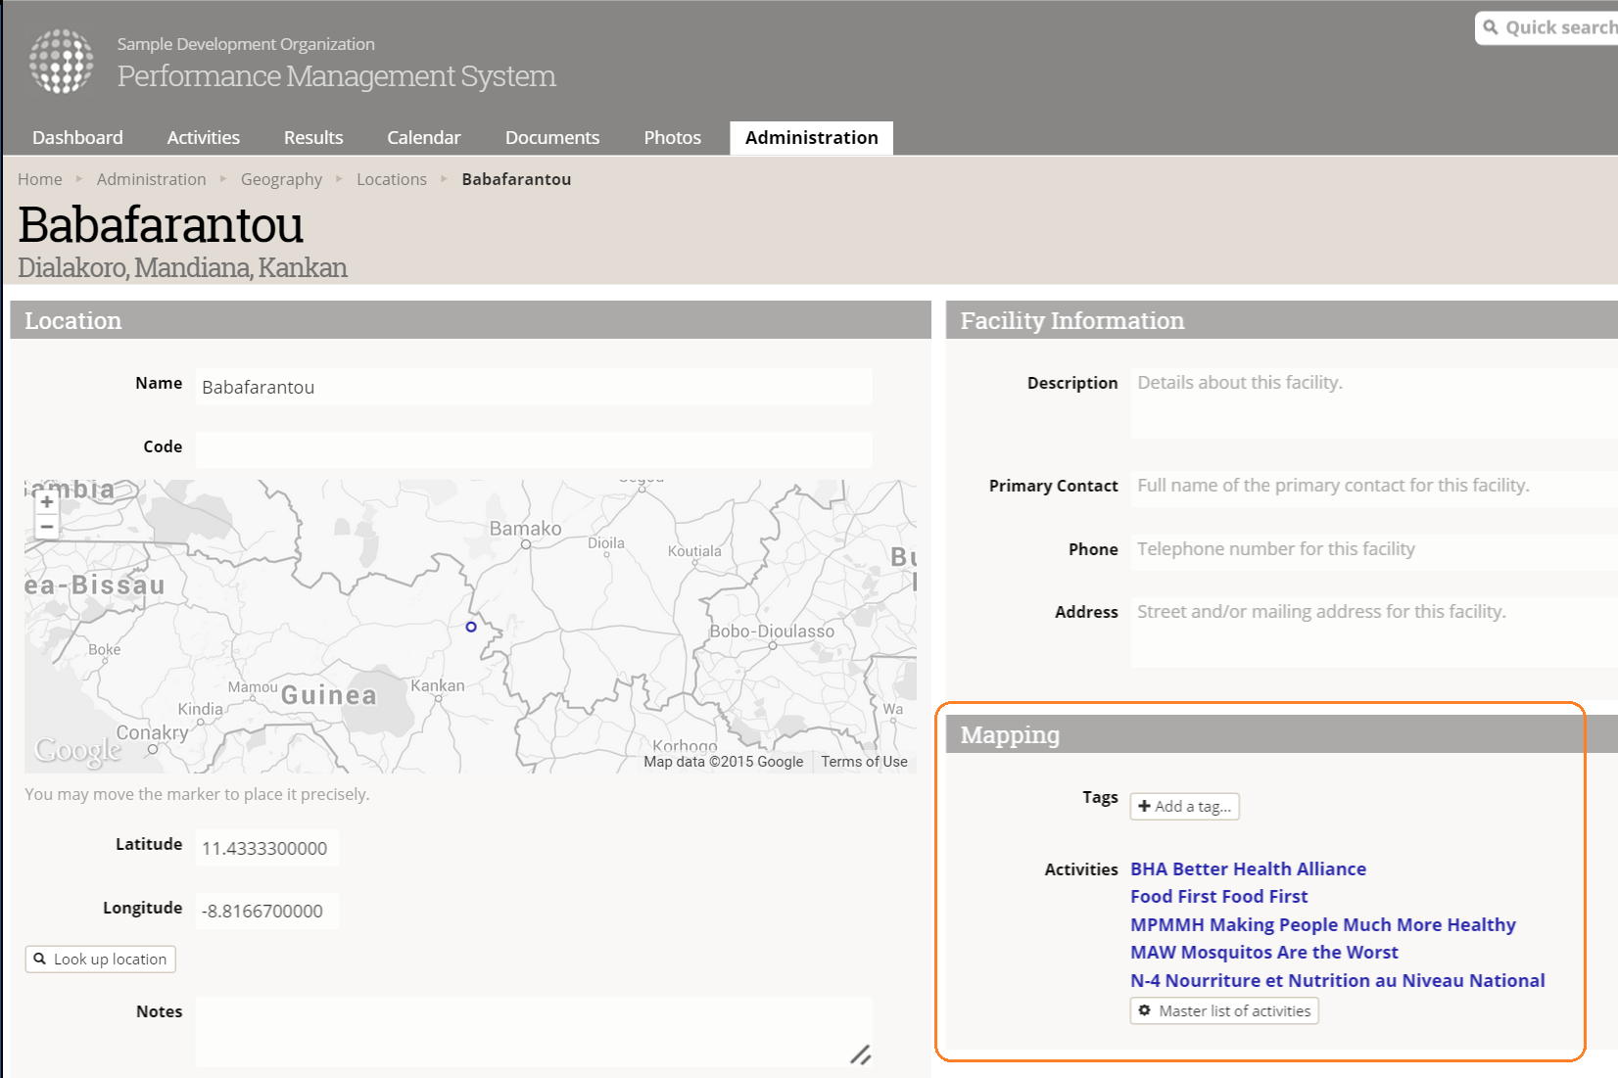Click the Phone field
Image resolution: width=1618 pixels, height=1078 pixels.
[x=1374, y=552]
